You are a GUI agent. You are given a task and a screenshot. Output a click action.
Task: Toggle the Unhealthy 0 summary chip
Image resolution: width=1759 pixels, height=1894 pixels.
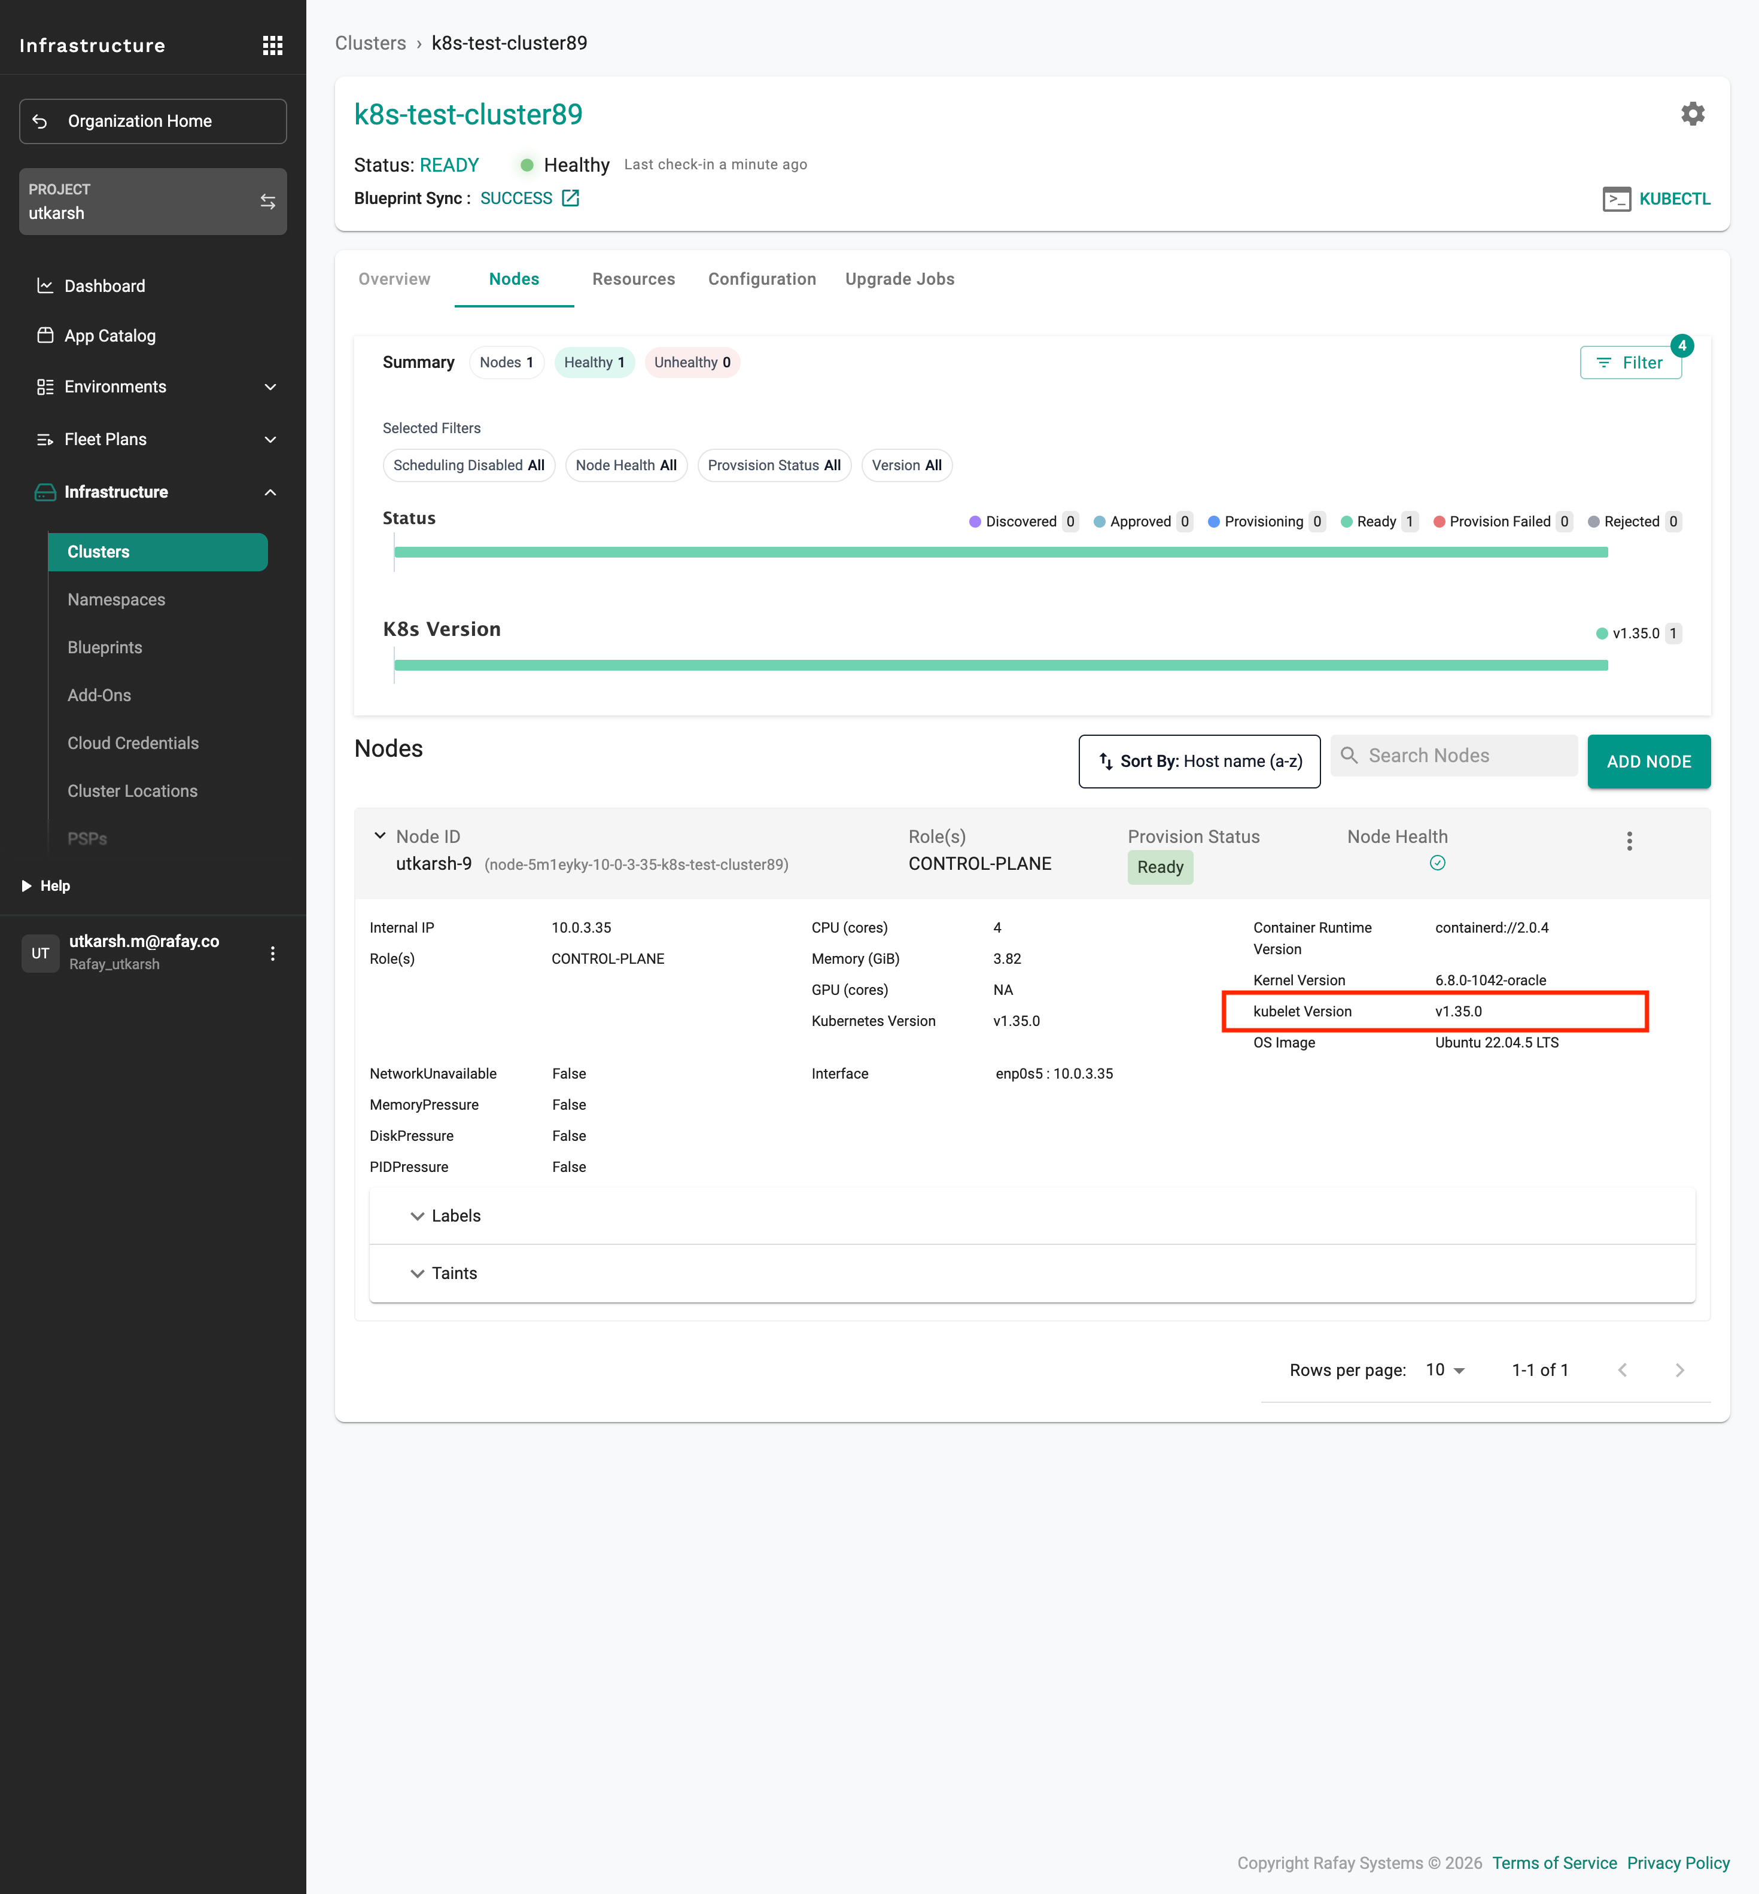(692, 363)
